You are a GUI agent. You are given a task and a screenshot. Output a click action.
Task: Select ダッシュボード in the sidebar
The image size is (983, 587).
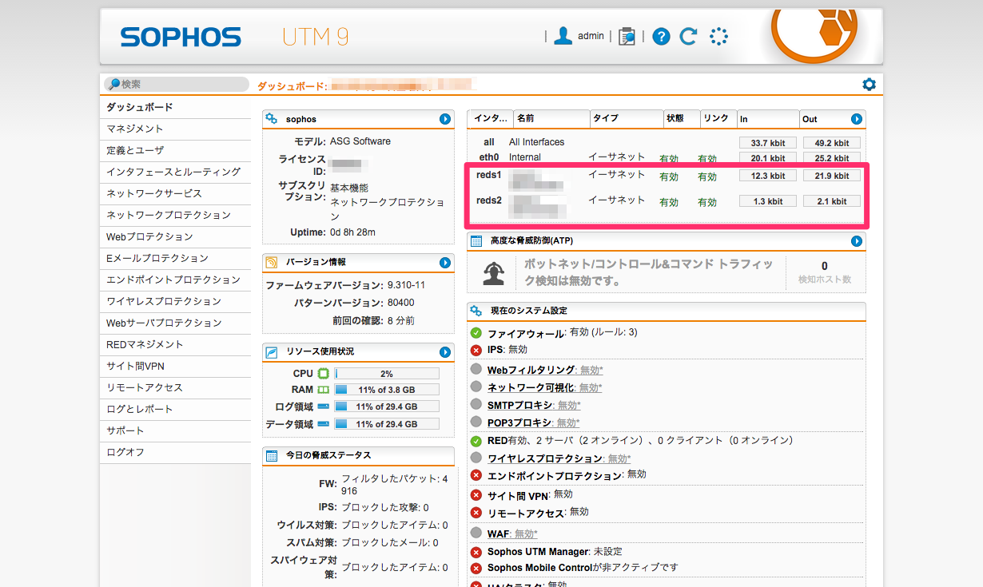click(175, 107)
